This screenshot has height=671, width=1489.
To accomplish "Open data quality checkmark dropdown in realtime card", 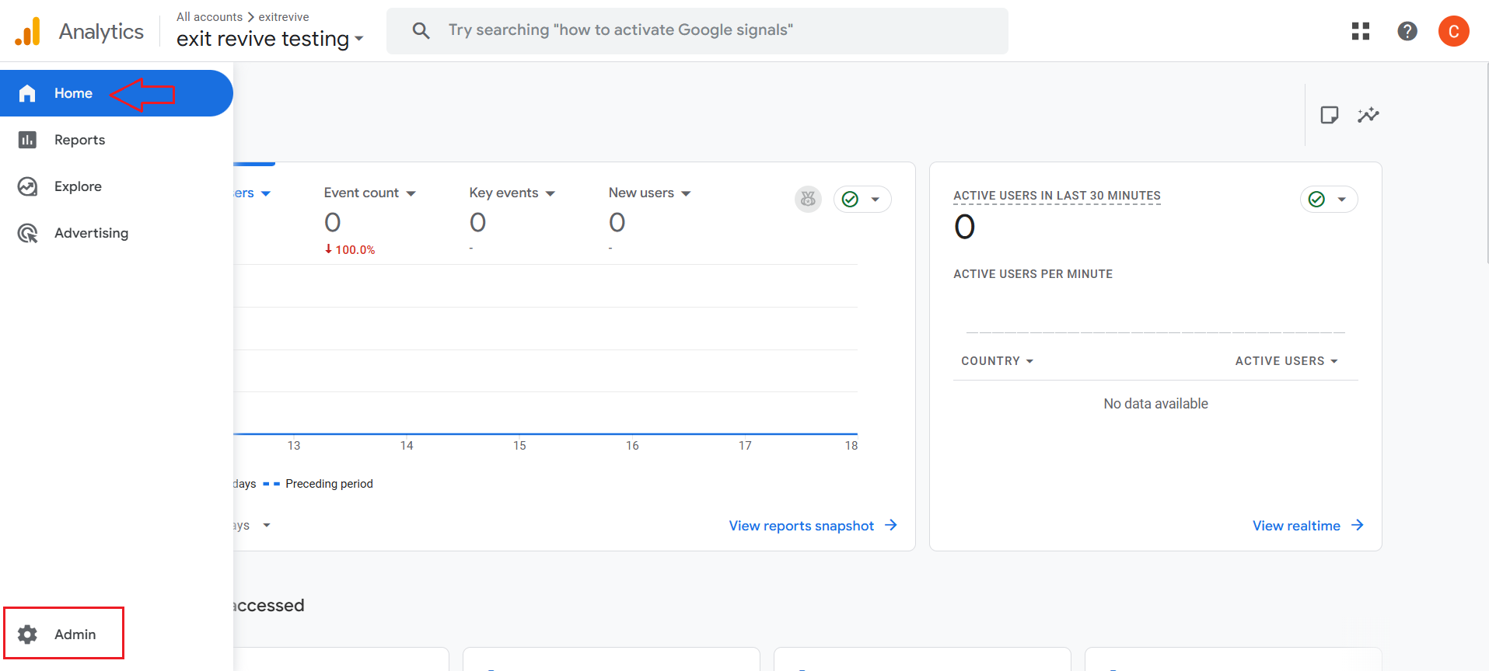I will click(1328, 200).
